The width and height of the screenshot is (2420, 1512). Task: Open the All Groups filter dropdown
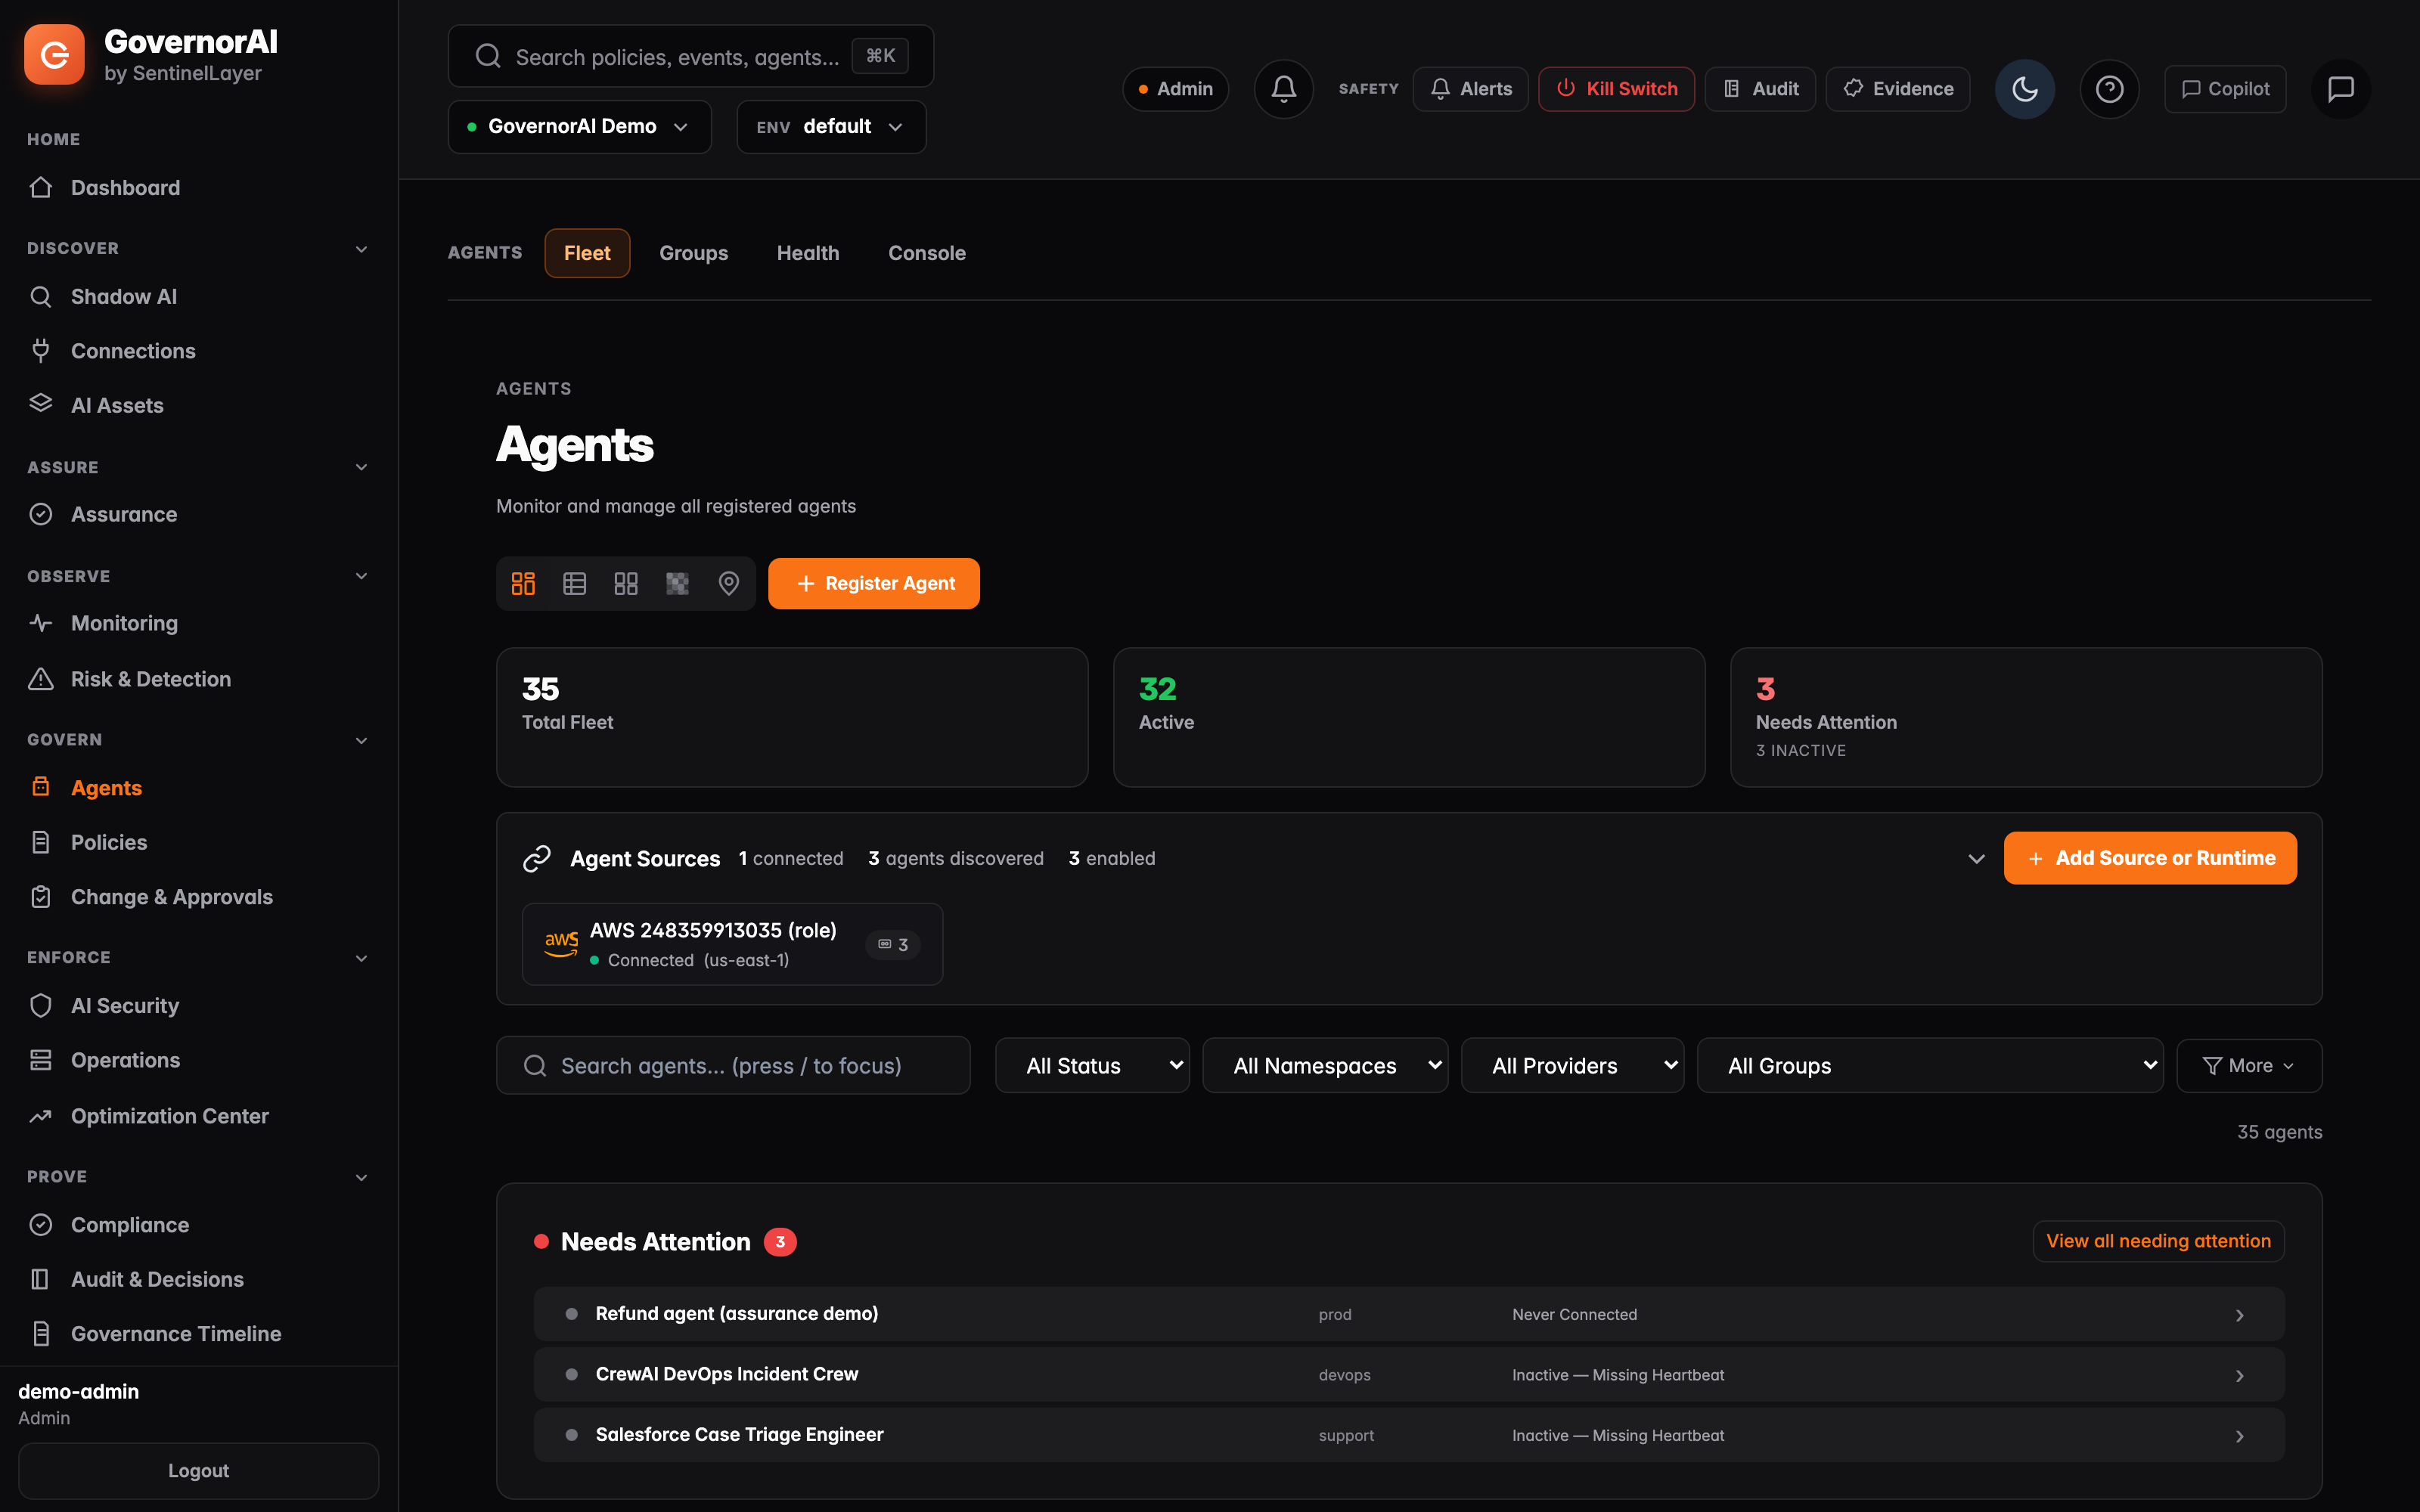[x=1930, y=1066]
